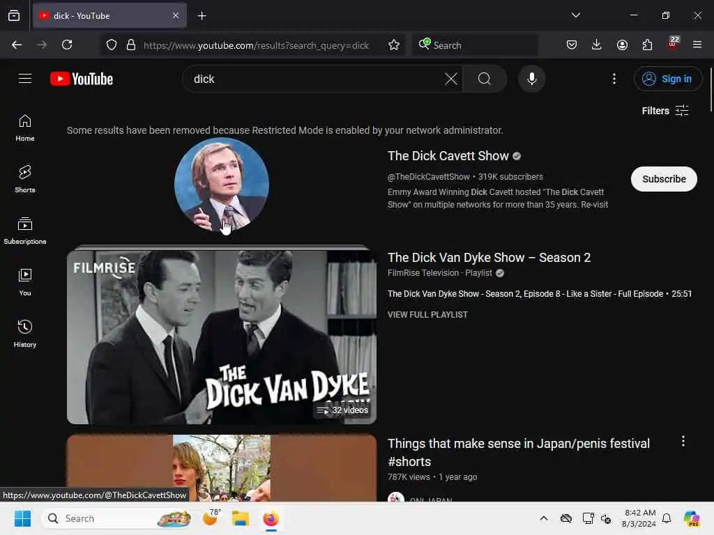Open the Windows Start menu
Image resolution: width=714 pixels, height=535 pixels.
pyautogui.click(x=22, y=518)
